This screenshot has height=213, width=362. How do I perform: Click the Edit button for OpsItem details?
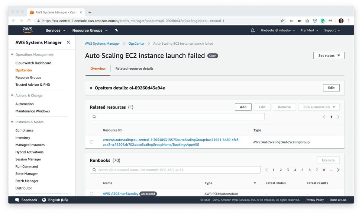[x=331, y=88]
